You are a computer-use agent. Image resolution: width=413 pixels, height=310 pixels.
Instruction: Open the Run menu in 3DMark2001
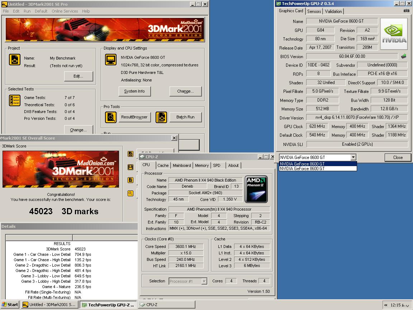[x=27, y=11]
